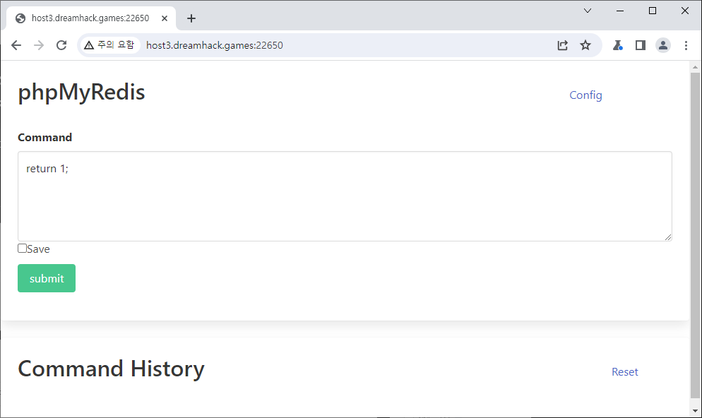Open the Chrome Labs flask icon
This screenshot has width=702, height=418.
617,45
